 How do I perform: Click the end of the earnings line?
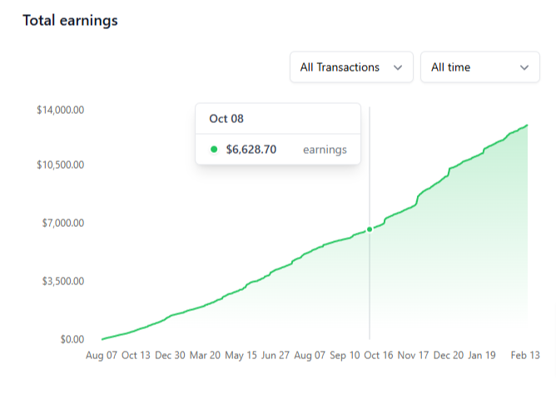tap(528, 126)
